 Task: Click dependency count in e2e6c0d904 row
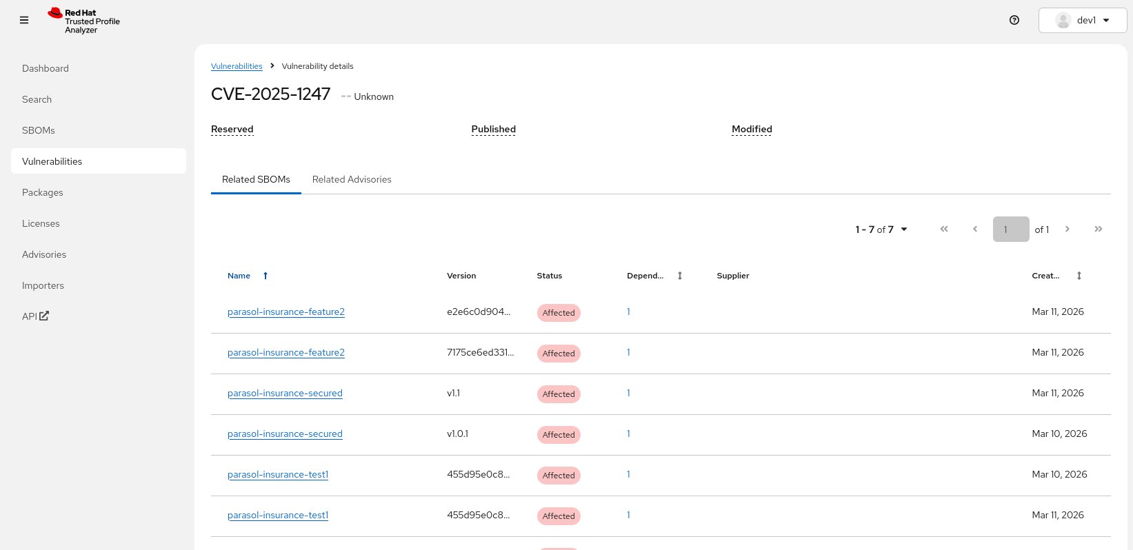pyautogui.click(x=628, y=312)
